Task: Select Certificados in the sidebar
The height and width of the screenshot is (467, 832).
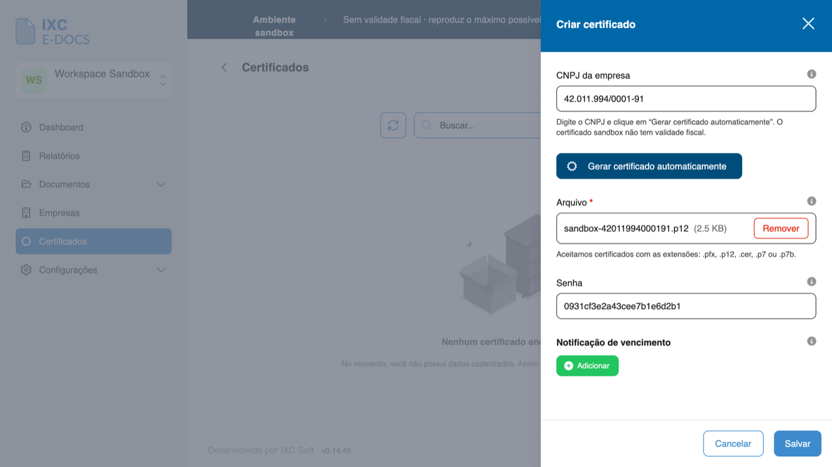Action: [94, 241]
